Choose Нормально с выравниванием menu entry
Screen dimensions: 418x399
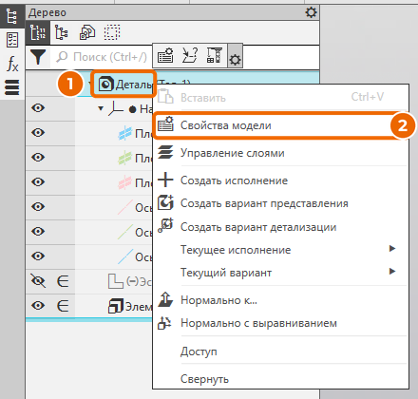[280, 323]
